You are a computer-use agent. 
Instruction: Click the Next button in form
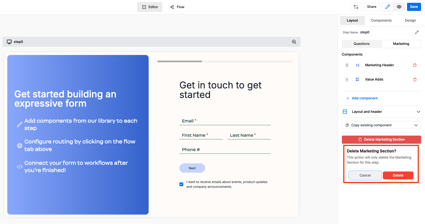click(x=192, y=168)
